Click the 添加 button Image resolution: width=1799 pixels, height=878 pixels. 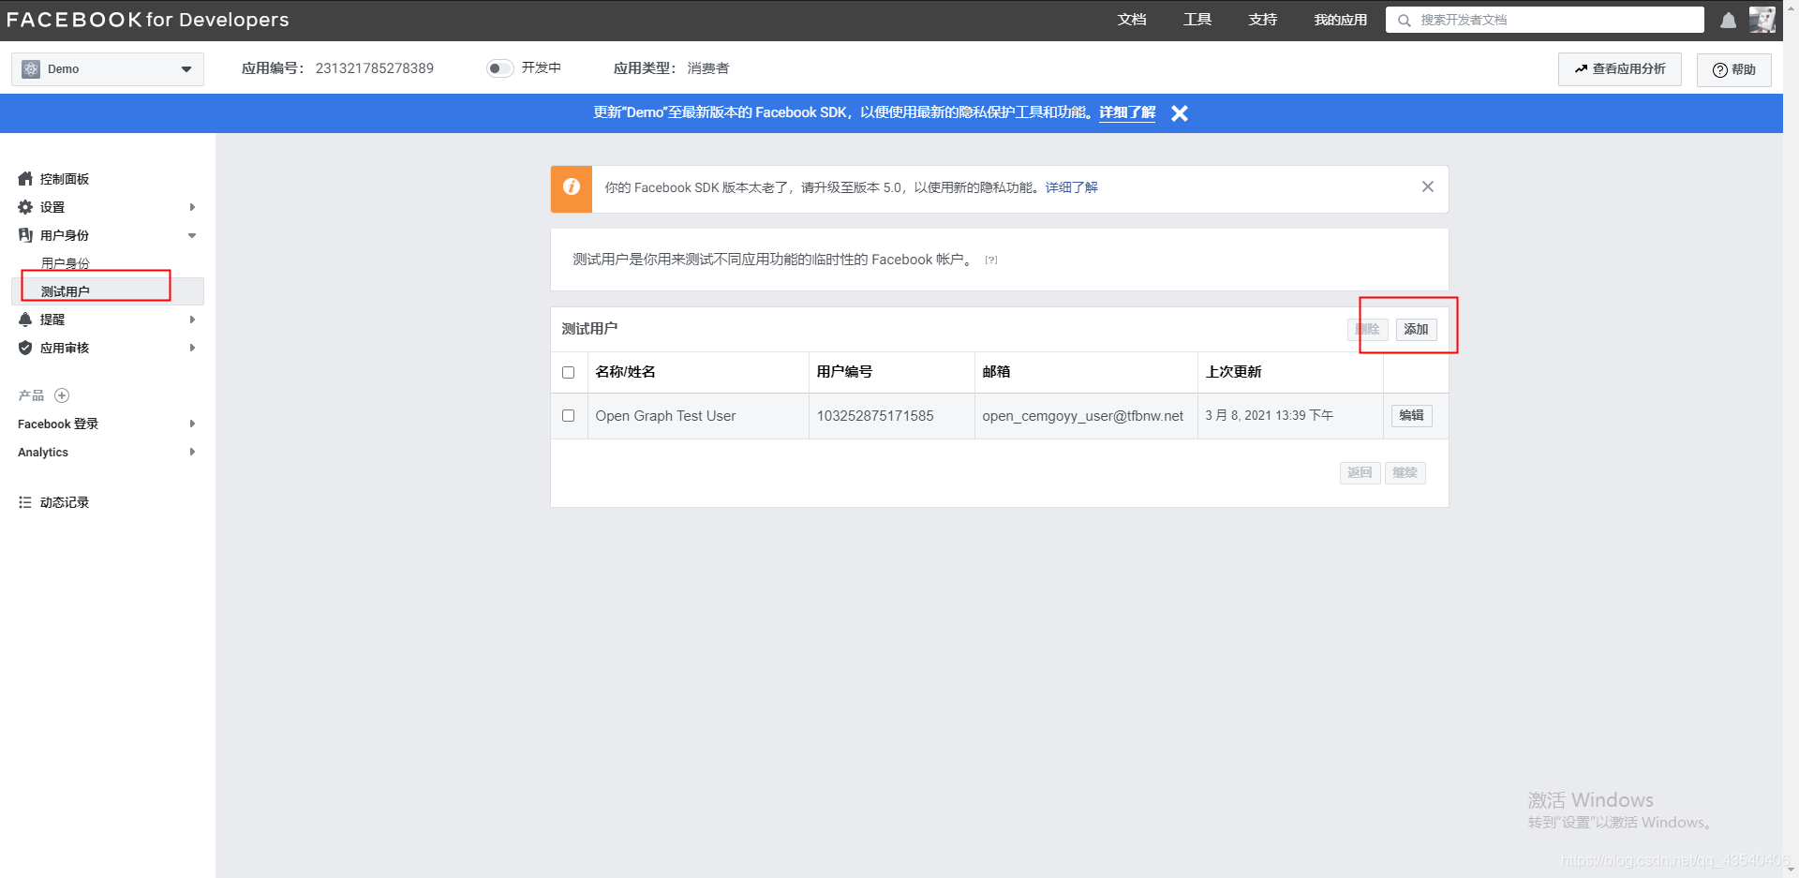pyautogui.click(x=1416, y=329)
